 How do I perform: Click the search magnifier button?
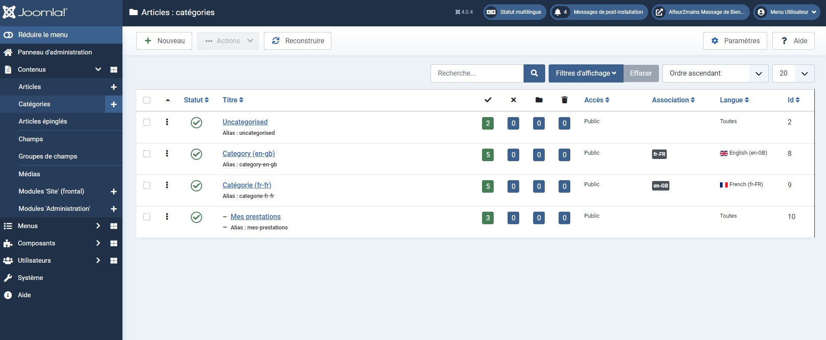click(534, 73)
